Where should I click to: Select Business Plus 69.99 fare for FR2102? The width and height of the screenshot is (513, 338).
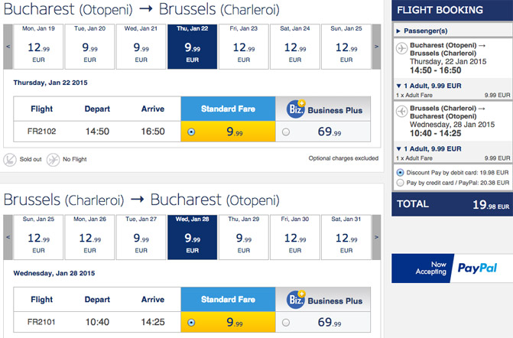tap(286, 132)
